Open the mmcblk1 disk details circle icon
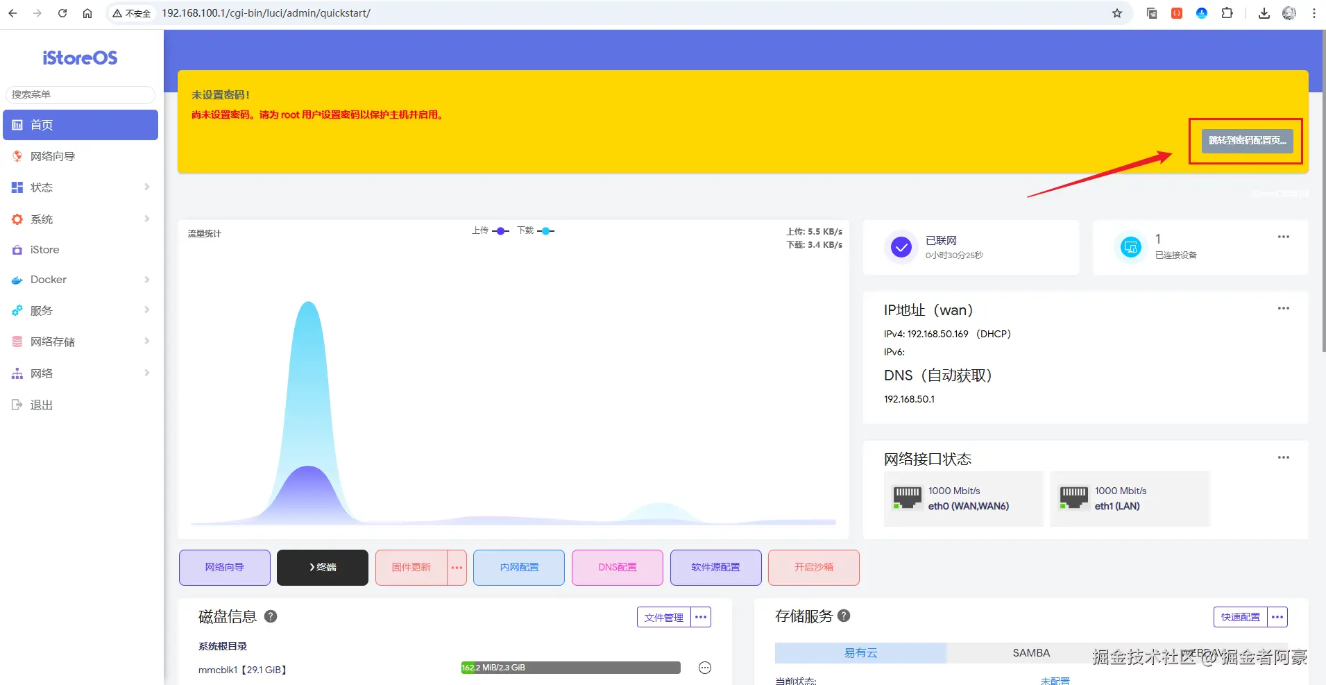Viewport: 1326px width, 685px height. tap(705, 668)
